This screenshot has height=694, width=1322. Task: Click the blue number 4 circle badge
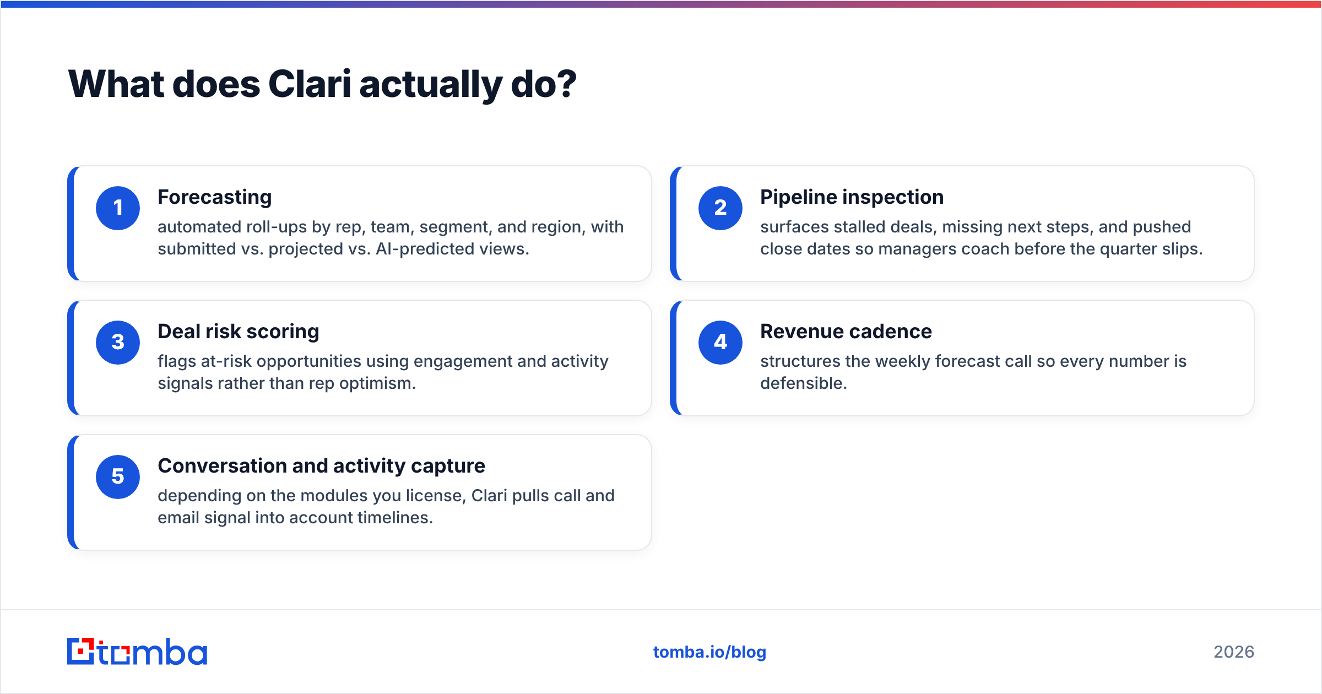coord(720,343)
